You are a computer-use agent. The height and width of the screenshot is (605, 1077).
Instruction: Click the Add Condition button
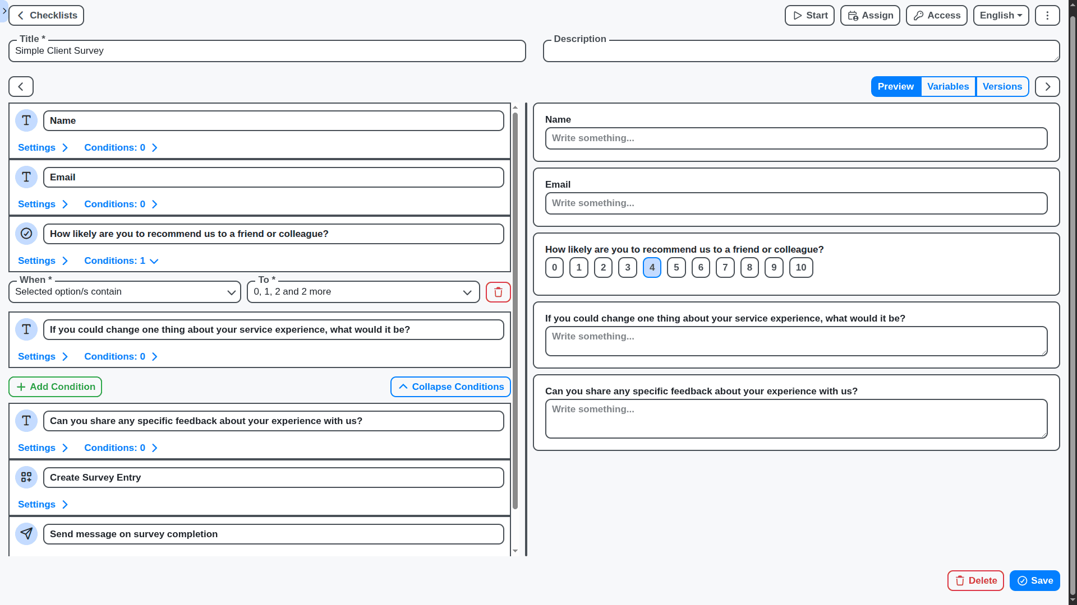pyautogui.click(x=55, y=387)
